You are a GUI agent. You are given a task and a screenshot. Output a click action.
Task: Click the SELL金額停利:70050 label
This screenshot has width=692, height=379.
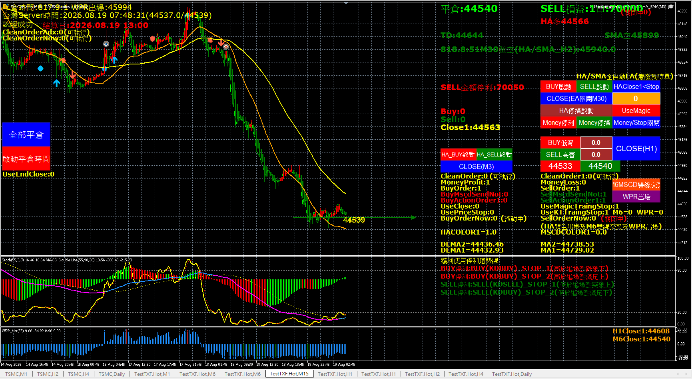coord(482,87)
